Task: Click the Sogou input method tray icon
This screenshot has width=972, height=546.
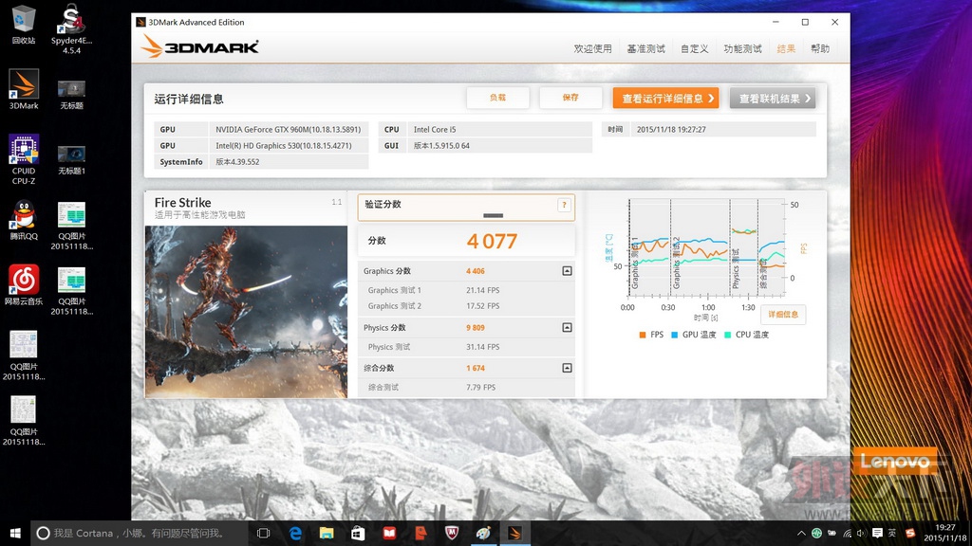Action: click(x=910, y=533)
